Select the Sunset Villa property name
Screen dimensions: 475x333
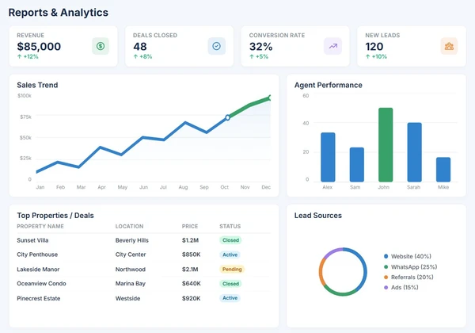[32, 240]
